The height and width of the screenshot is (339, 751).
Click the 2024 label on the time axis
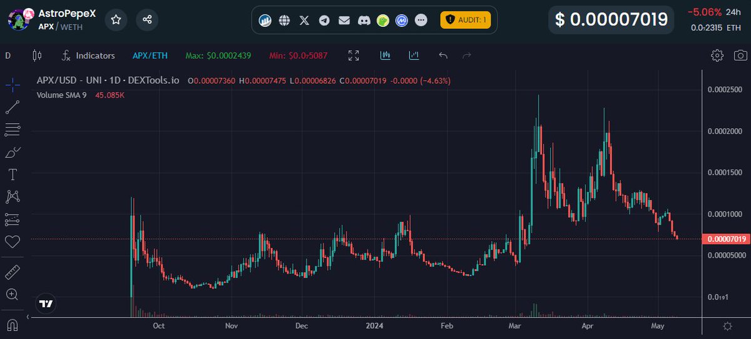point(375,326)
